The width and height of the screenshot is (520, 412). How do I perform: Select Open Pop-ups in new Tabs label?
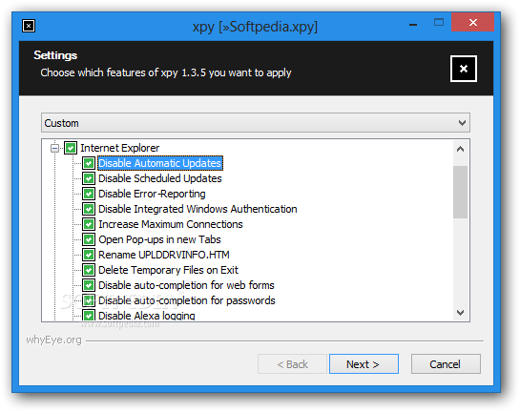(x=159, y=239)
